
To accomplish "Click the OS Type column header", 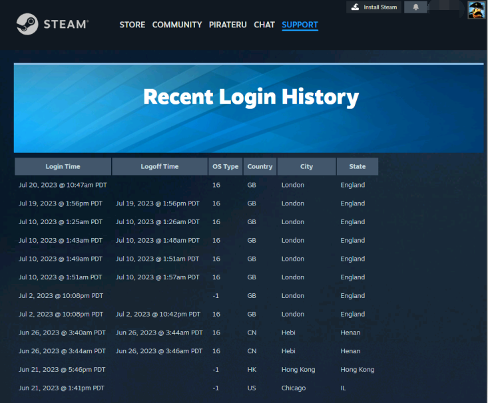I will (225, 166).
